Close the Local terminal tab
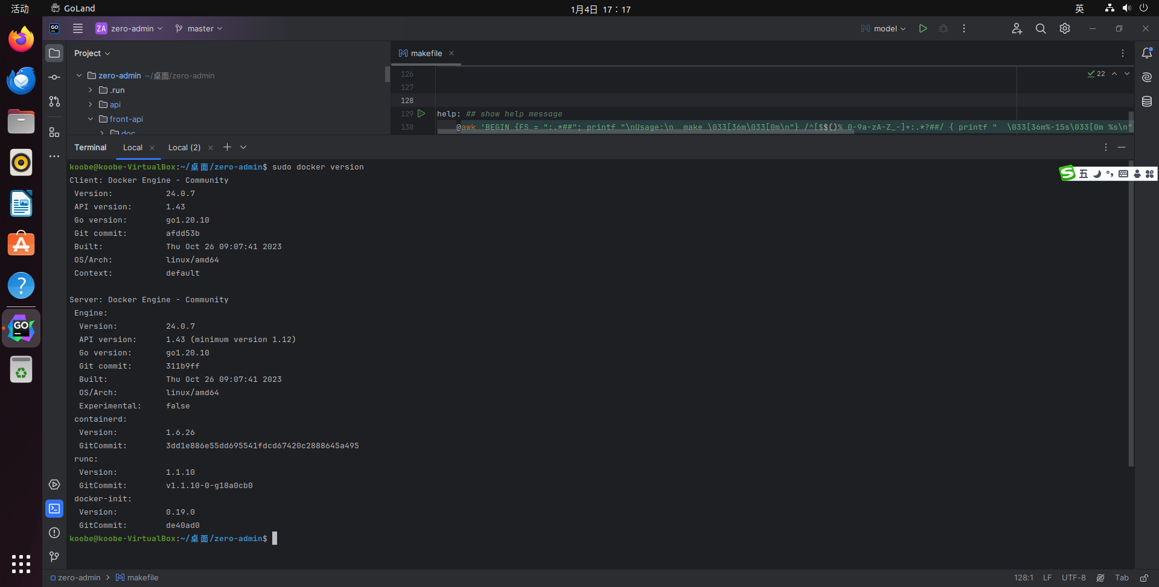Viewport: 1159px width, 587px height. pyautogui.click(x=152, y=148)
